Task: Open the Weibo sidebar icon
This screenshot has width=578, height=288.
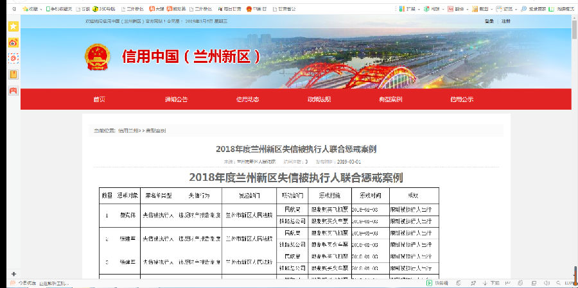Action: coord(13,42)
